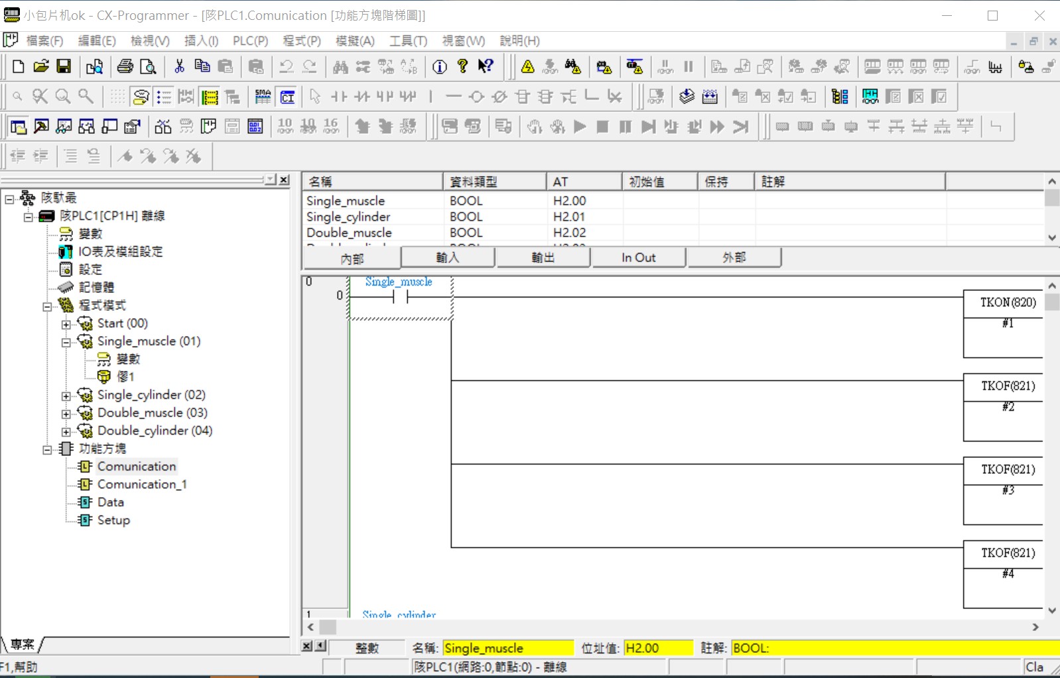Open a project with the folder icon
Screen dimensions: 1060x678
pos(41,66)
